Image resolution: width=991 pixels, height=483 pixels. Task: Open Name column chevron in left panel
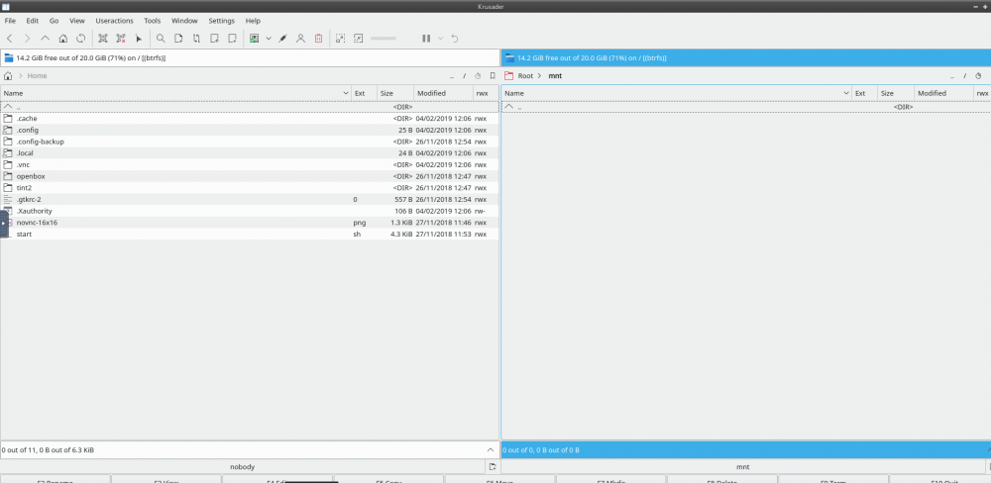pos(346,93)
